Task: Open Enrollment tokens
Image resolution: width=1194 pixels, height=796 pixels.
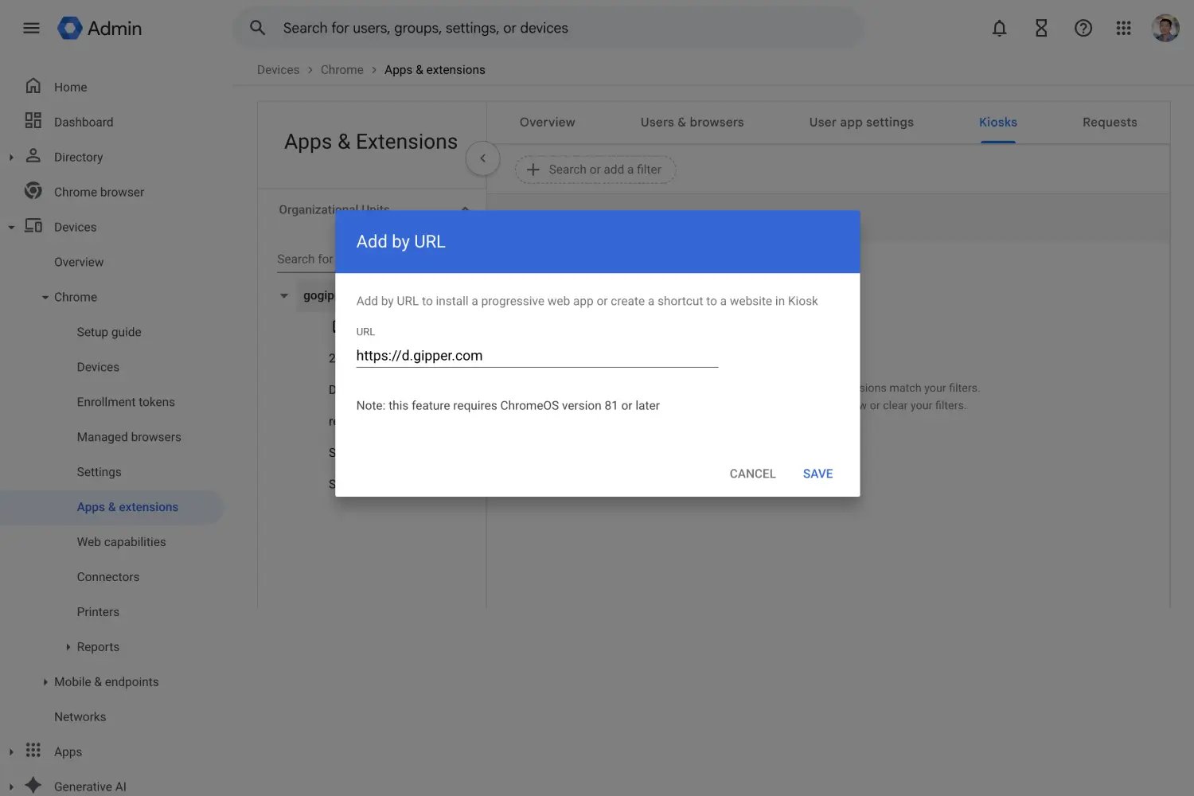Action: [x=126, y=402]
